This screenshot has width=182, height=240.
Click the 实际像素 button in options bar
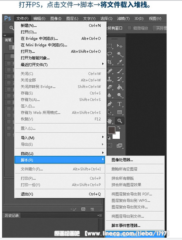pos(160,28)
